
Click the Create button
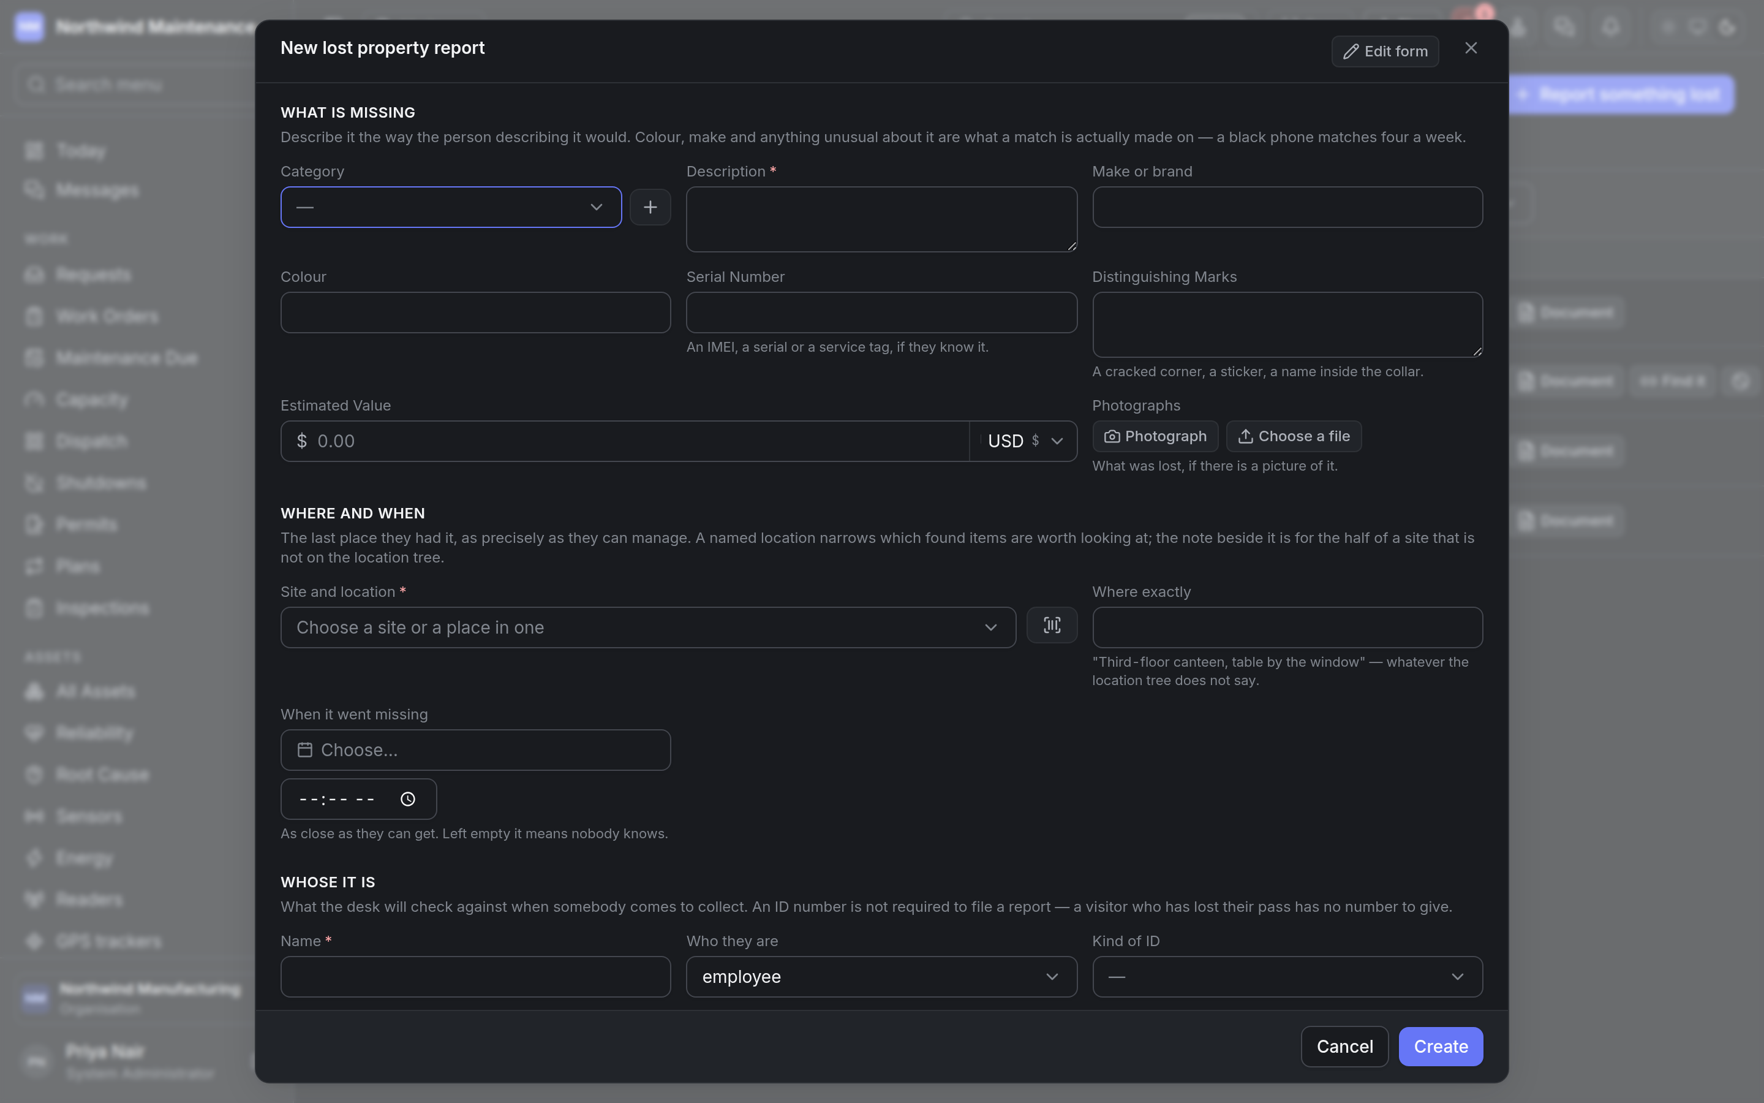point(1439,1046)
